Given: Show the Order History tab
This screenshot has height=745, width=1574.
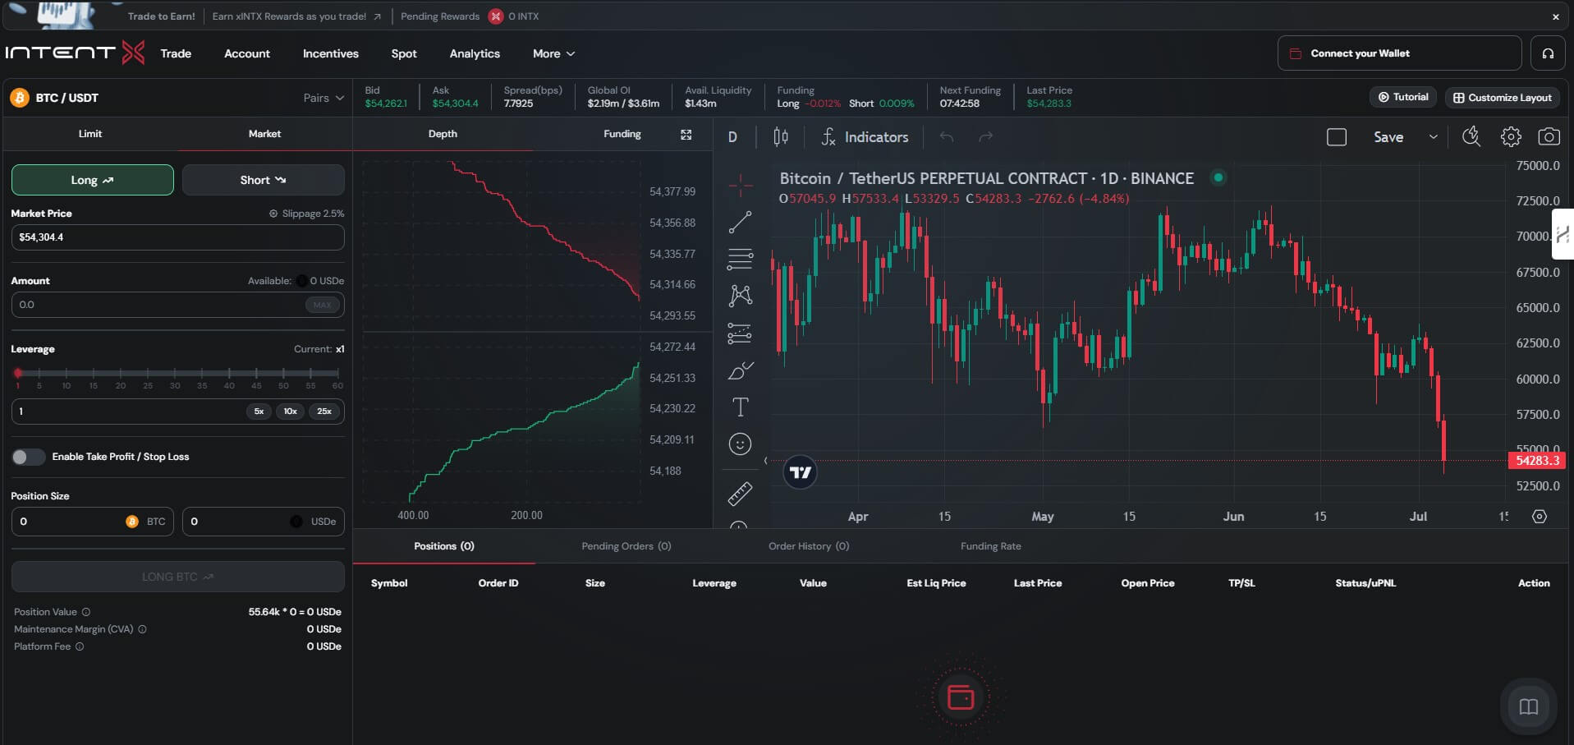Looking at the screenshot, I should tap(809, 546).
